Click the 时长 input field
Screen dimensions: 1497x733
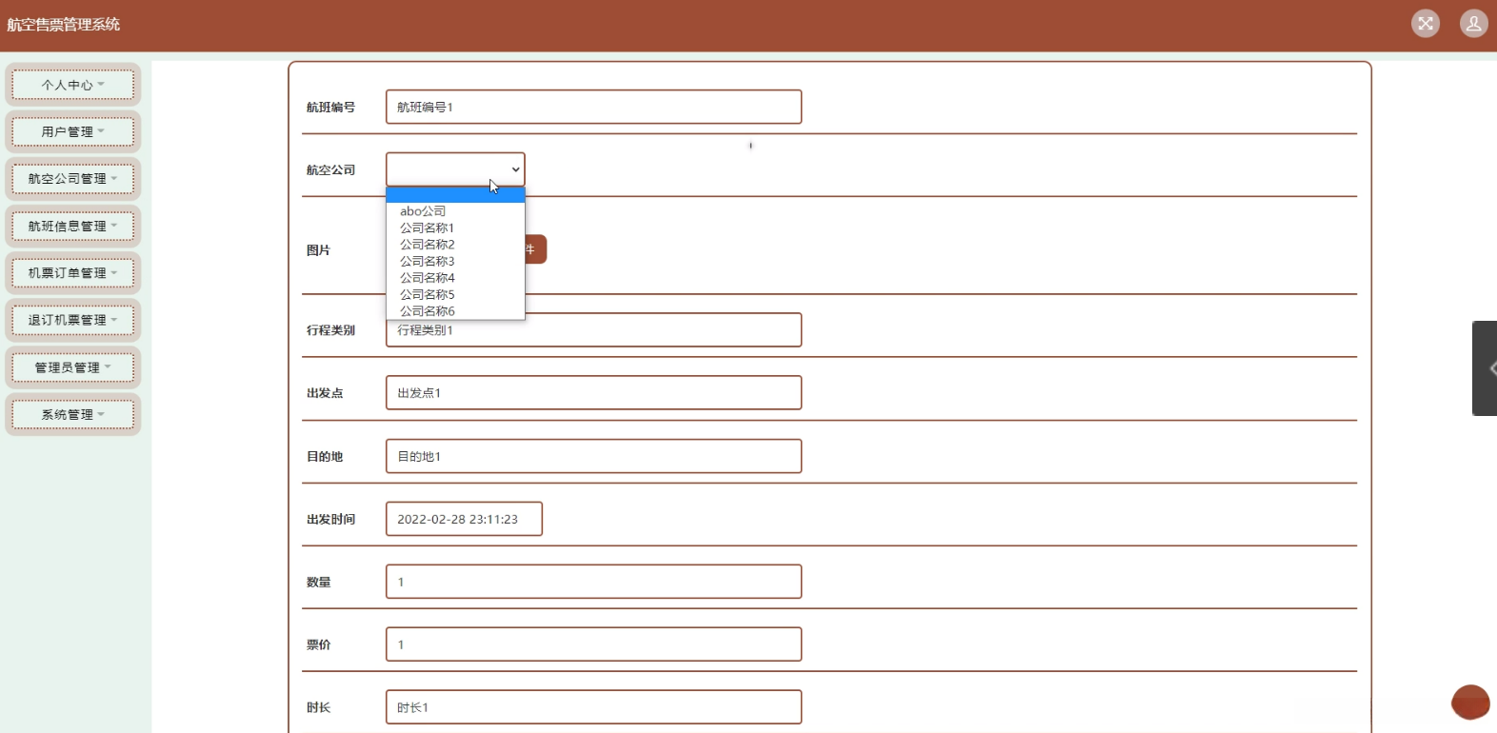[x=593, y=707]
